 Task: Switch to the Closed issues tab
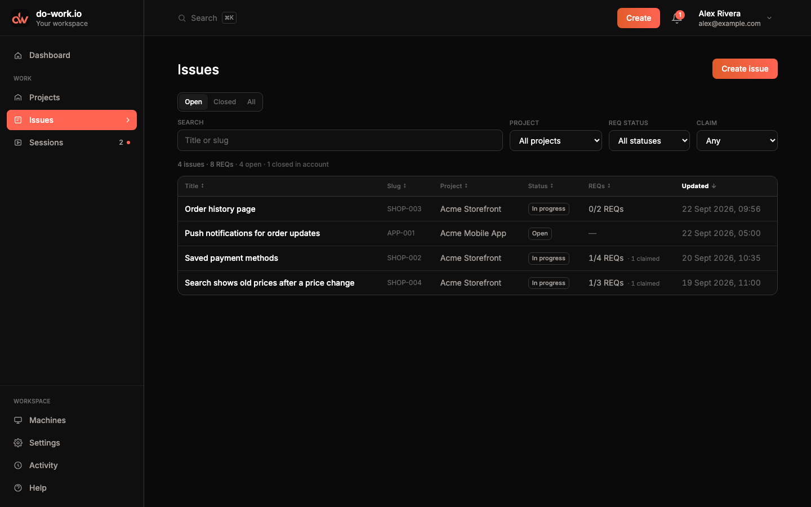point(225,102)
